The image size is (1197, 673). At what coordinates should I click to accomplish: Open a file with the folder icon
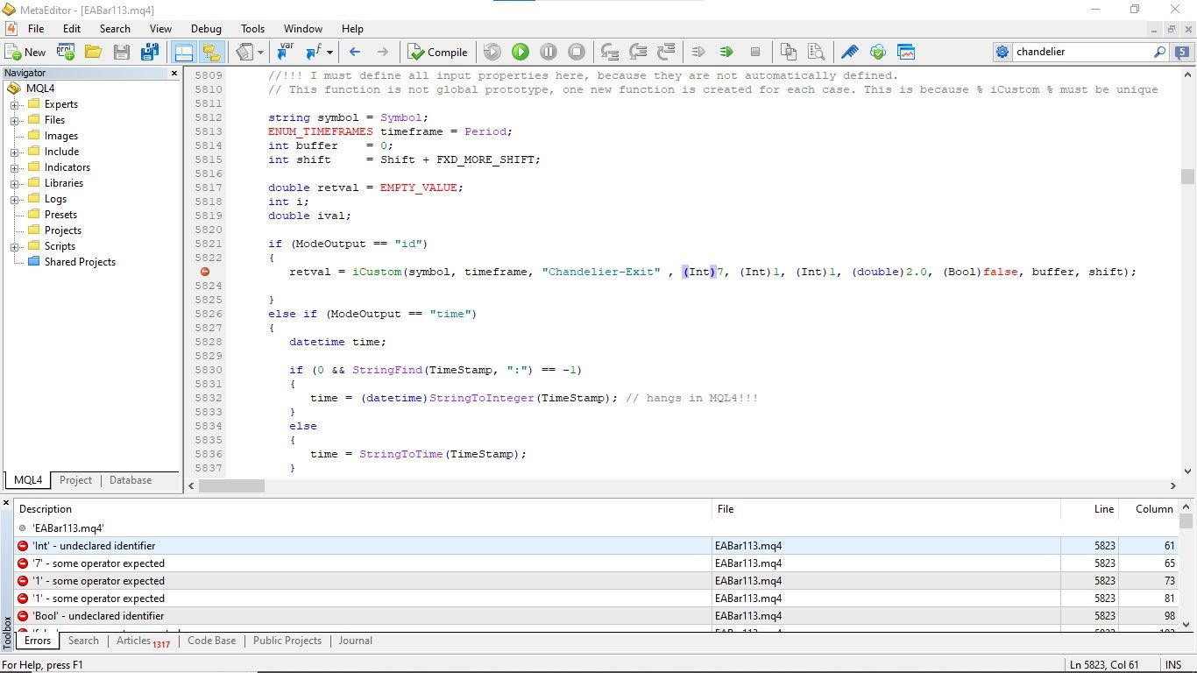[x=94, y=52]
